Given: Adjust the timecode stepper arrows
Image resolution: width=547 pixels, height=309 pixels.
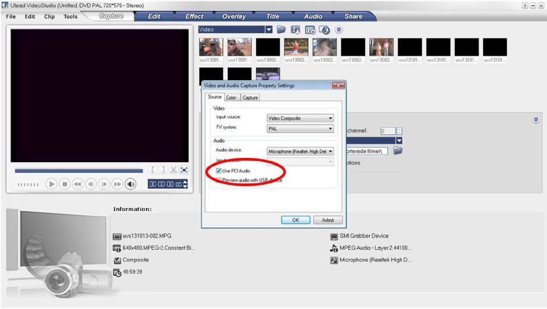Looking at the screenshot, I should [x=185, y=184].
